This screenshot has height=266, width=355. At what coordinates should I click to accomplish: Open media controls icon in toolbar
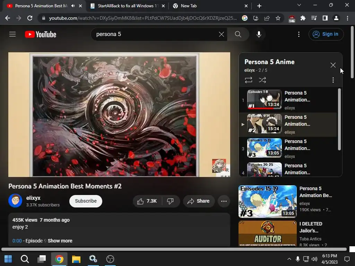[314, 18]
